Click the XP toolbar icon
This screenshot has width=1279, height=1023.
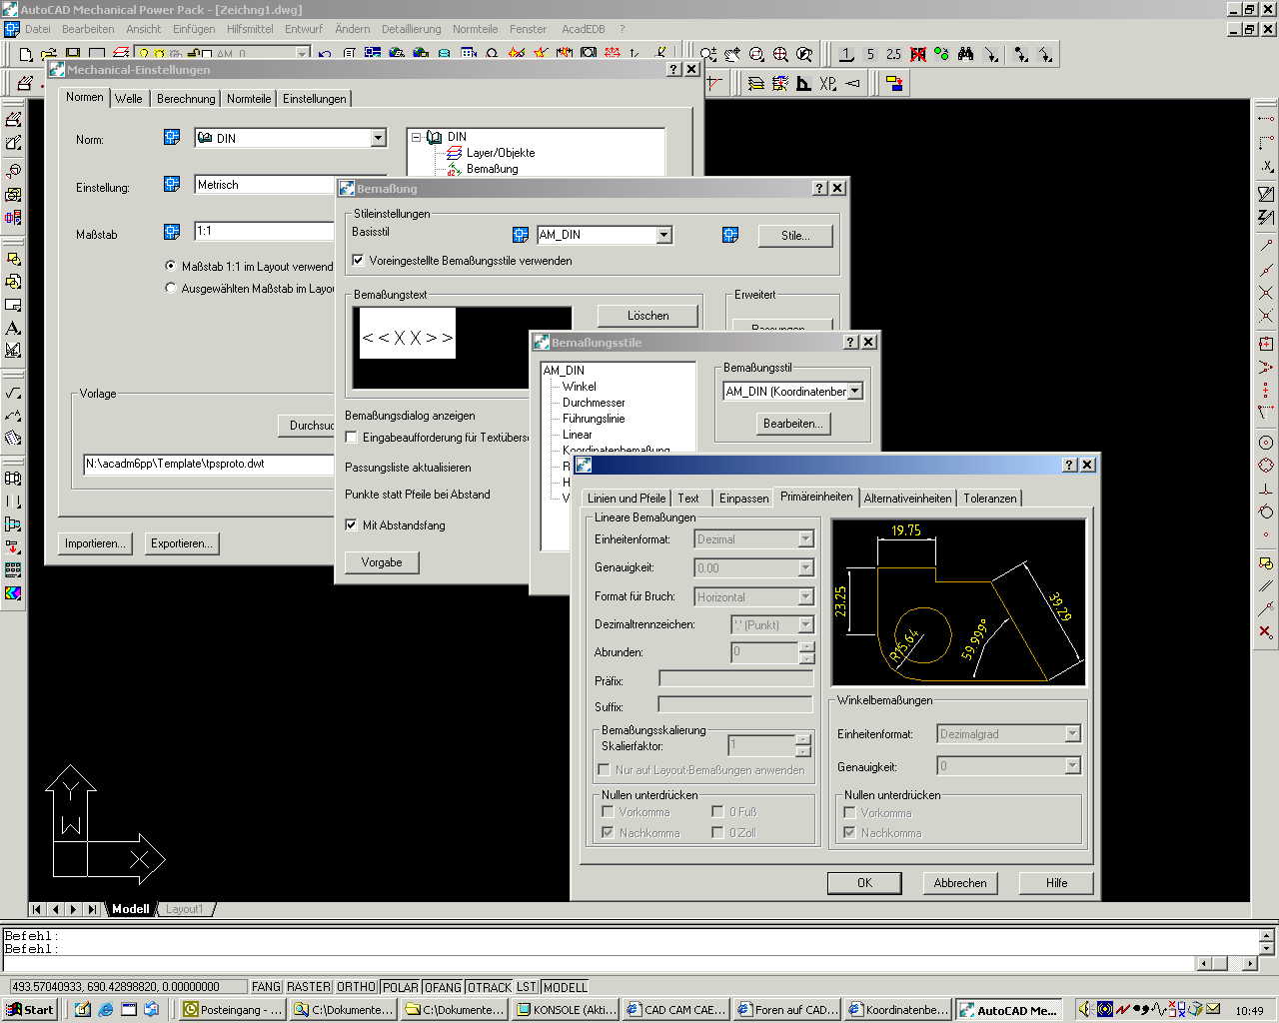coord(827,84)
